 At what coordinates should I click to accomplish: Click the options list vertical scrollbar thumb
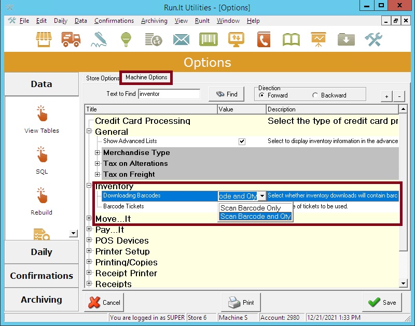click(403, 182)
